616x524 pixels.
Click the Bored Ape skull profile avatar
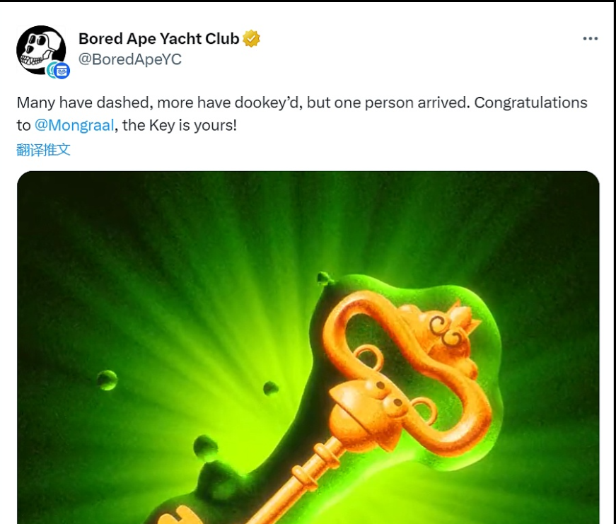(41, 50)
